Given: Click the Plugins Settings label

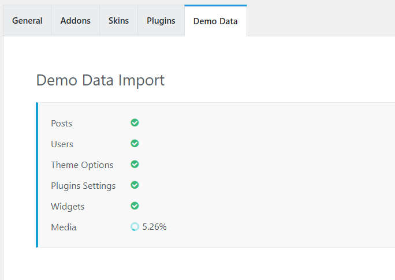Looking at the screenshot, I should (83, 186).
